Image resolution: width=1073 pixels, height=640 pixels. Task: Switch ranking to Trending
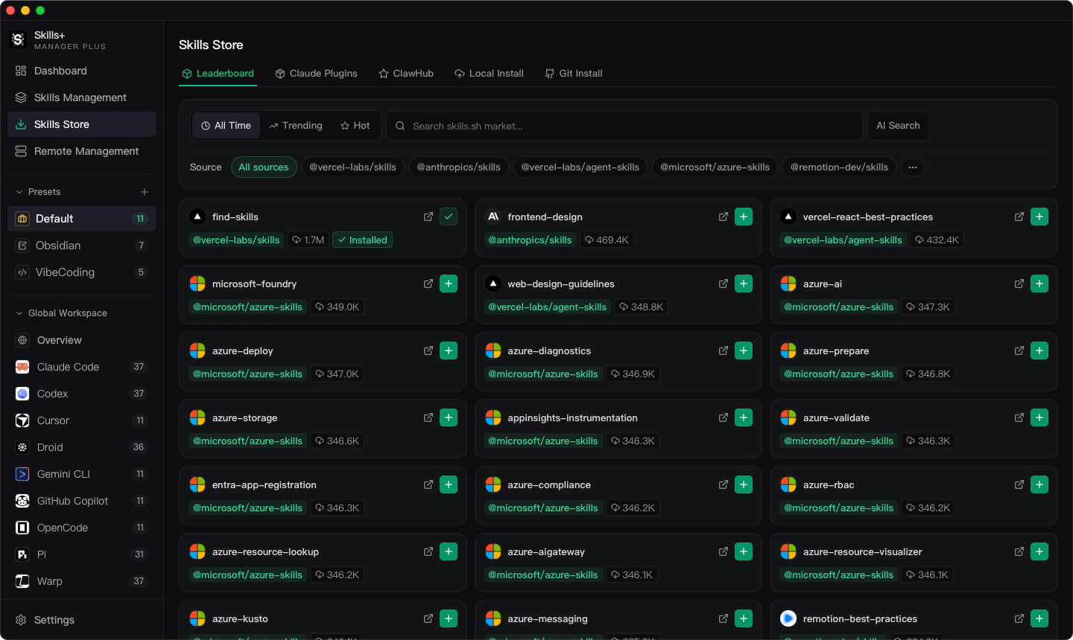(x=296, y=126)
